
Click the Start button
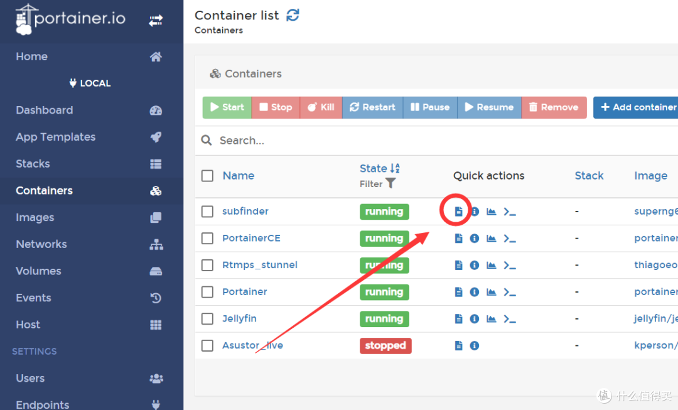(227, 107)
